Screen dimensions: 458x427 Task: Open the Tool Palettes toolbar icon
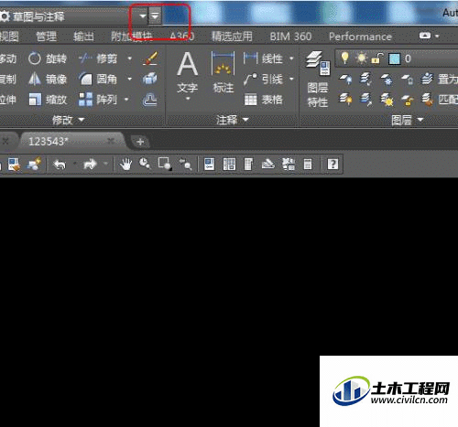pyautogui.click(x=248, y=165)
